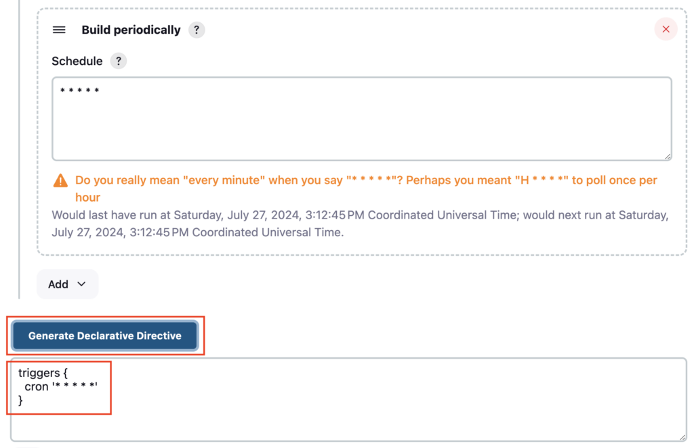Image resolution: width=694 pixels, height=448 pixels.
Task: Click Generate Declarative Directive button
Action: click(105, 336)
